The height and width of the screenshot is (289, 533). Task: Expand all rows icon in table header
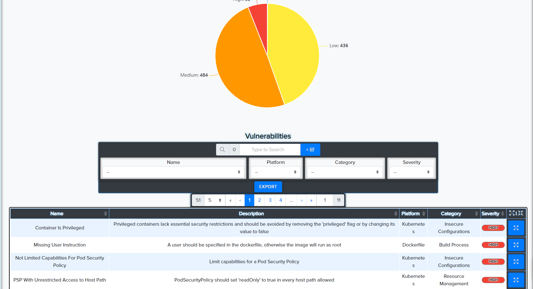[x=512, y=213]
